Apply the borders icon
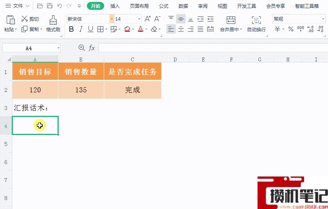 pos(101,29)
